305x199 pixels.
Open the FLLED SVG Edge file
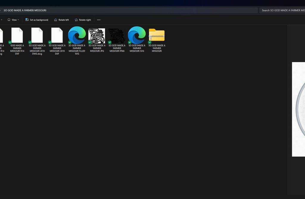click(x=77, y=35)
